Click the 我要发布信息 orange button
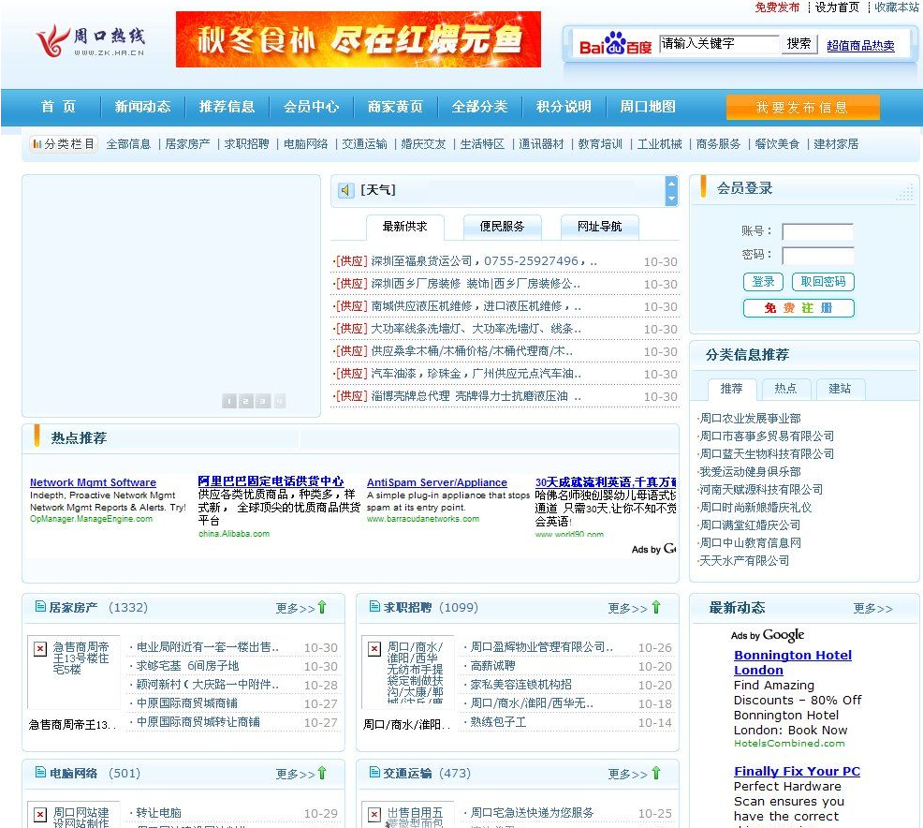The height and width of the screenshot is (828, 923). coord(803,107)
